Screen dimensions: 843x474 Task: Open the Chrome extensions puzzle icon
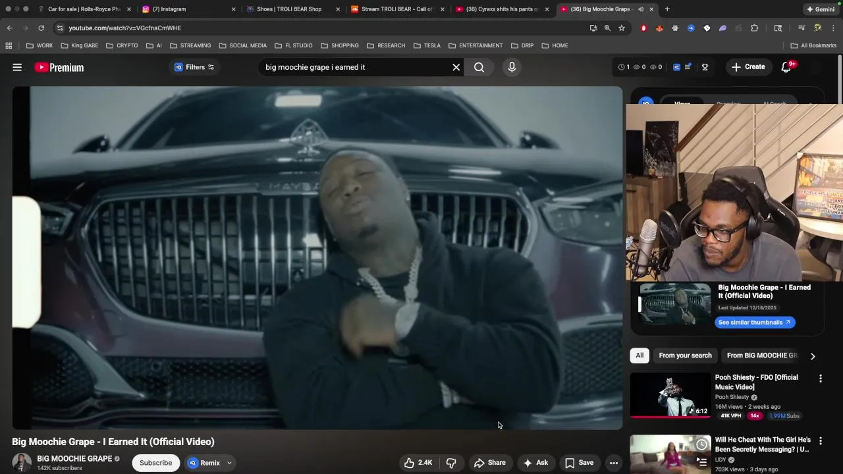pyautogui.click(x=755, y=28)
